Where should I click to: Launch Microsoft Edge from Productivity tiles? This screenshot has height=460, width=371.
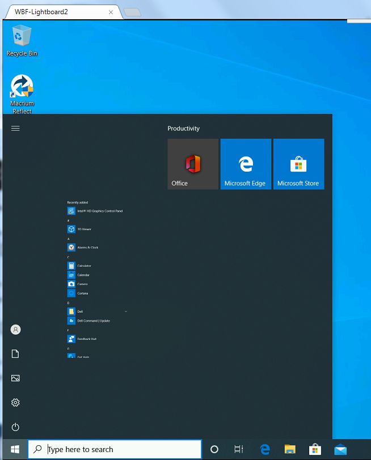point(245,164)
